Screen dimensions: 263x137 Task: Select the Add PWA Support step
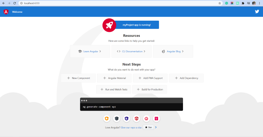pyautogui.click(x=150, y=78)
